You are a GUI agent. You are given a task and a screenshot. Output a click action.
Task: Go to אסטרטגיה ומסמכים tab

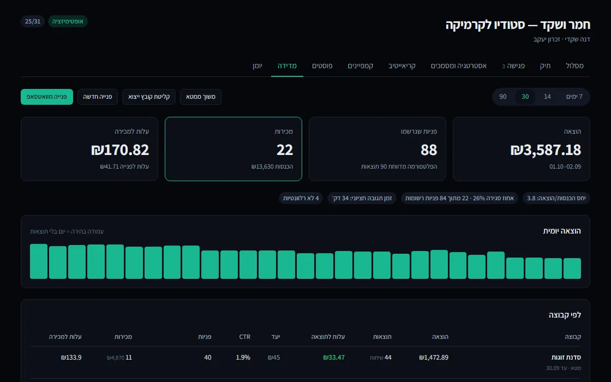point(459,65)
